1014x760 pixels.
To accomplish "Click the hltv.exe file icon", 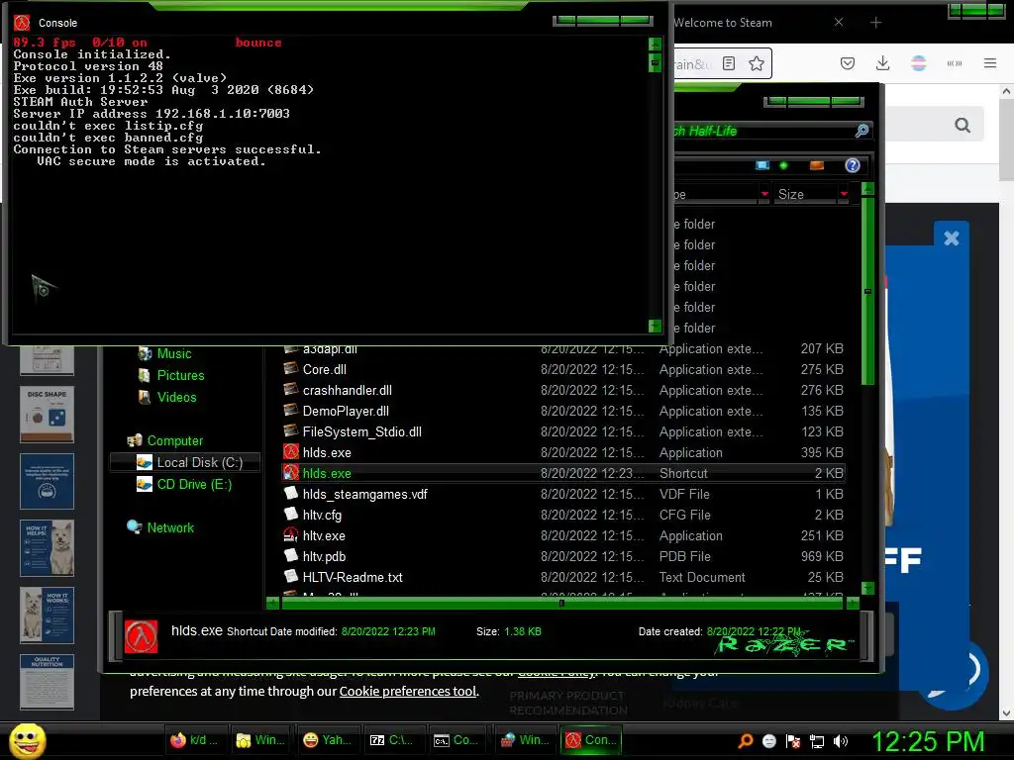I will pos(291,535).
